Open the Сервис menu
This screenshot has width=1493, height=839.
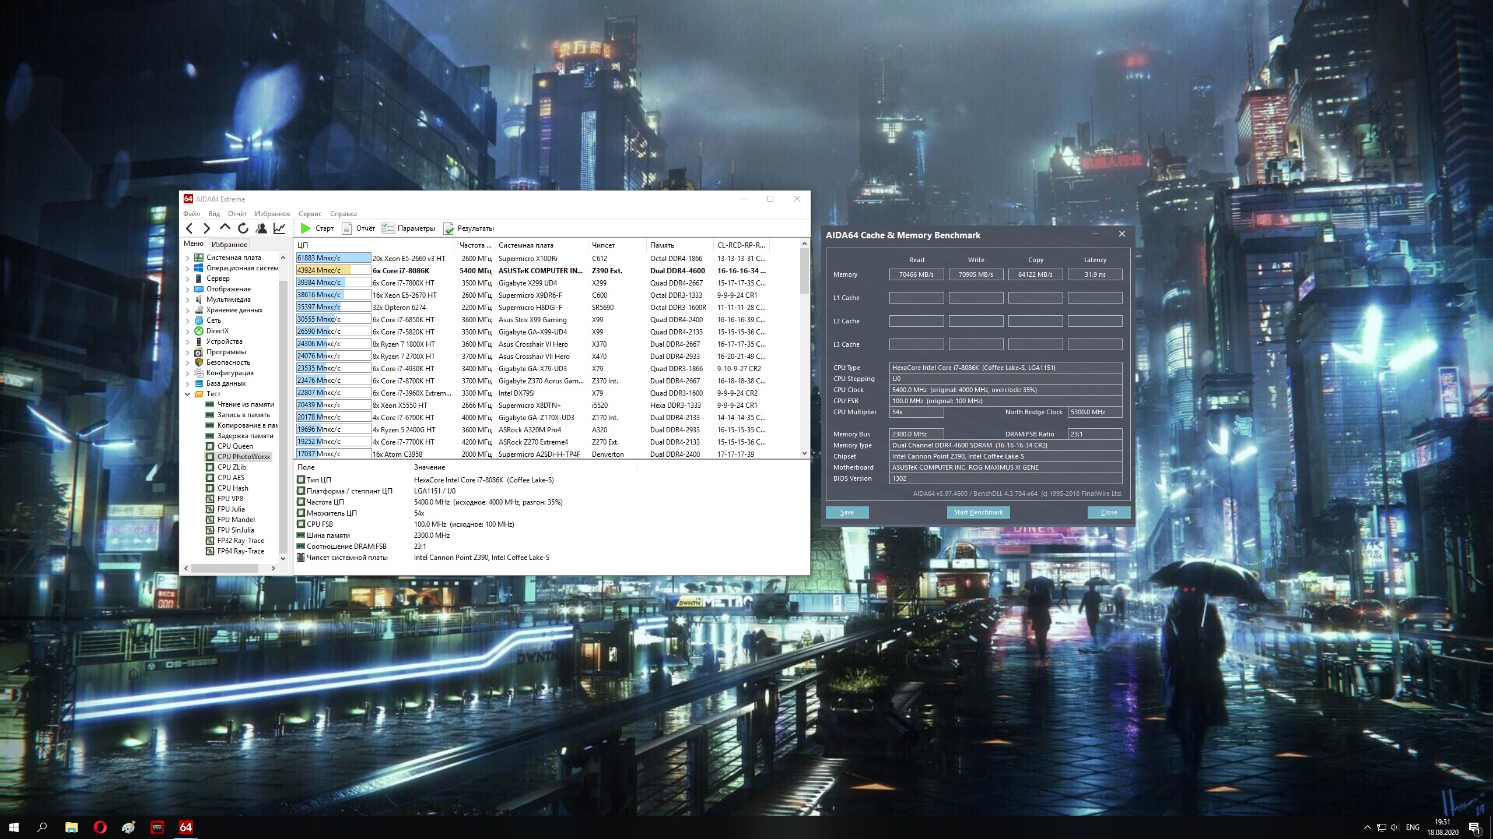coord(310,214)
